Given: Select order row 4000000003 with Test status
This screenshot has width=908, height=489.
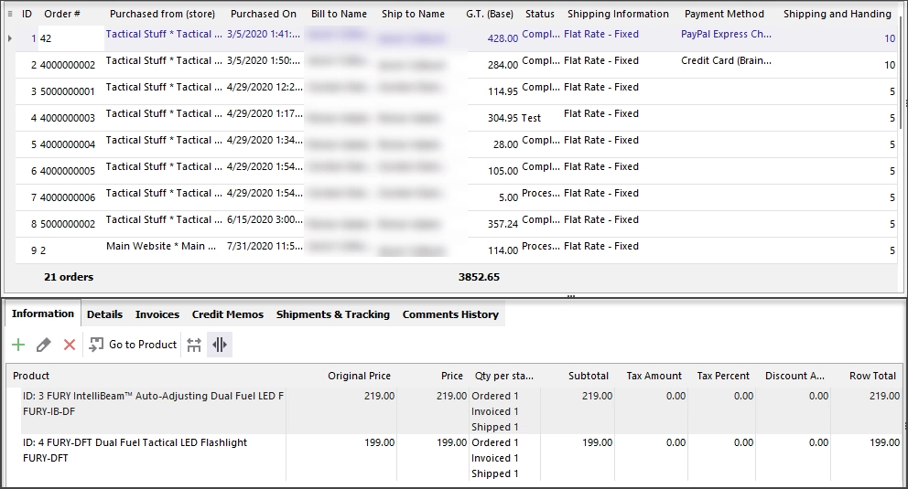Looking at the screenshot, I should (x=457, y=118).
